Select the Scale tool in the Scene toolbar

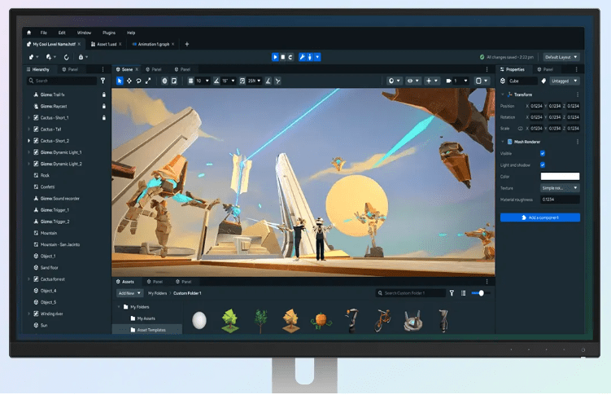coord(148,81)
